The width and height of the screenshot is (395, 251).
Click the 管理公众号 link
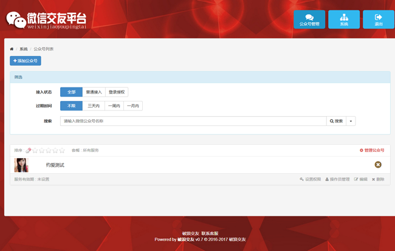click(x=372, y=150)
